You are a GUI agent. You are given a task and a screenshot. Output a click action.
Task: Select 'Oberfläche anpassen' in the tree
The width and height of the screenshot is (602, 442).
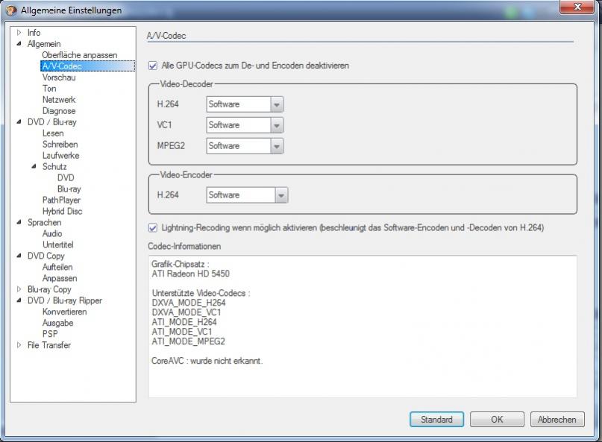(x=80, y=55)
